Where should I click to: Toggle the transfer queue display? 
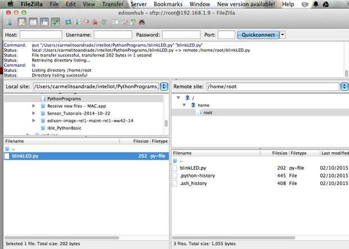click(x=55, y=22)
